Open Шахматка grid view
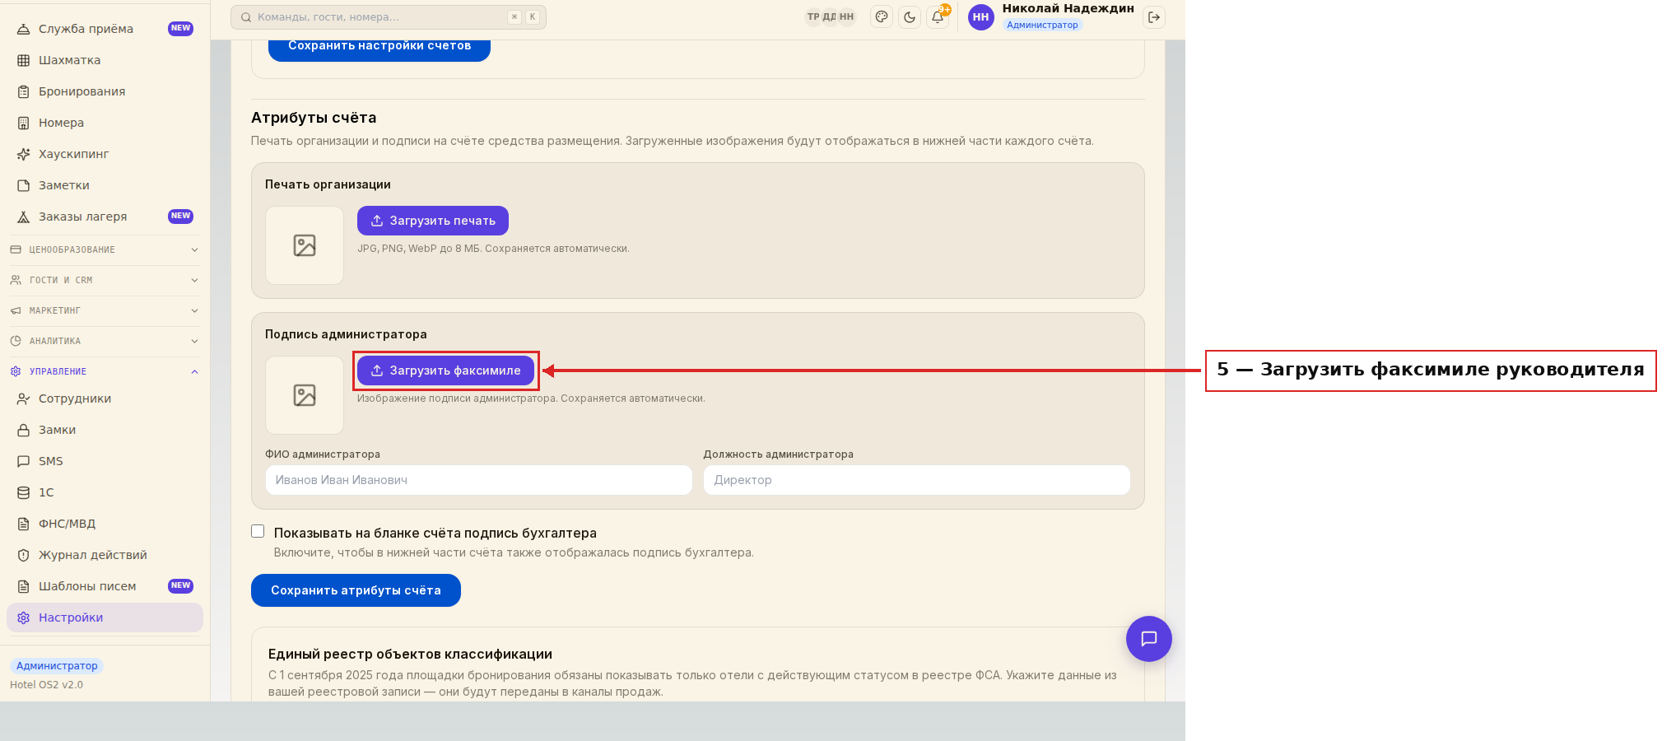The width and height of the screenshot is (1676, 741). coord(105,60)
